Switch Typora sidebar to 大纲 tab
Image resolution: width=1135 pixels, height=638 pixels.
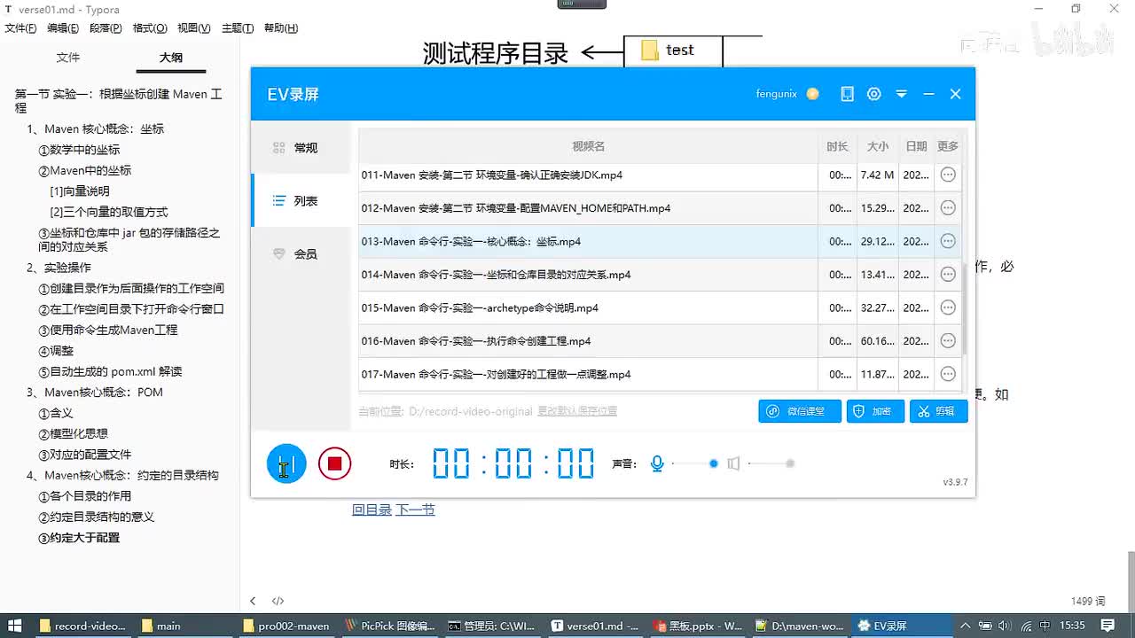point(171,58)
